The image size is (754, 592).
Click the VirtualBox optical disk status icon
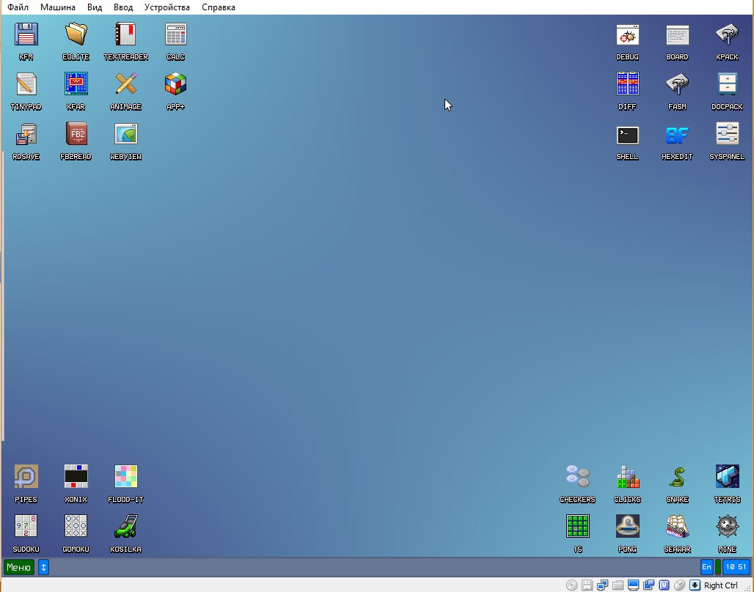[x=572, y=585]
